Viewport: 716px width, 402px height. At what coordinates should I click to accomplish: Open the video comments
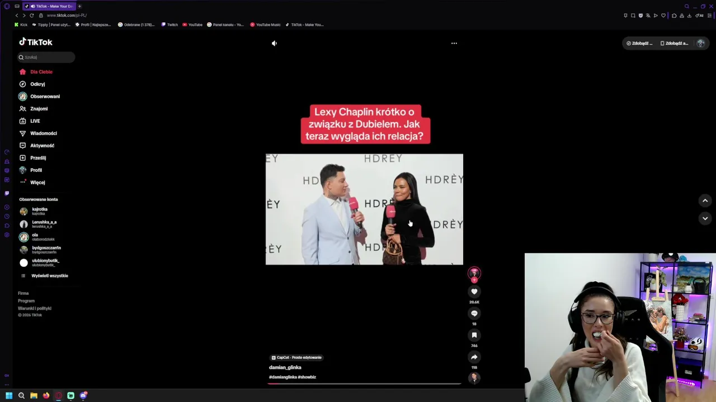tap(474, 313)
